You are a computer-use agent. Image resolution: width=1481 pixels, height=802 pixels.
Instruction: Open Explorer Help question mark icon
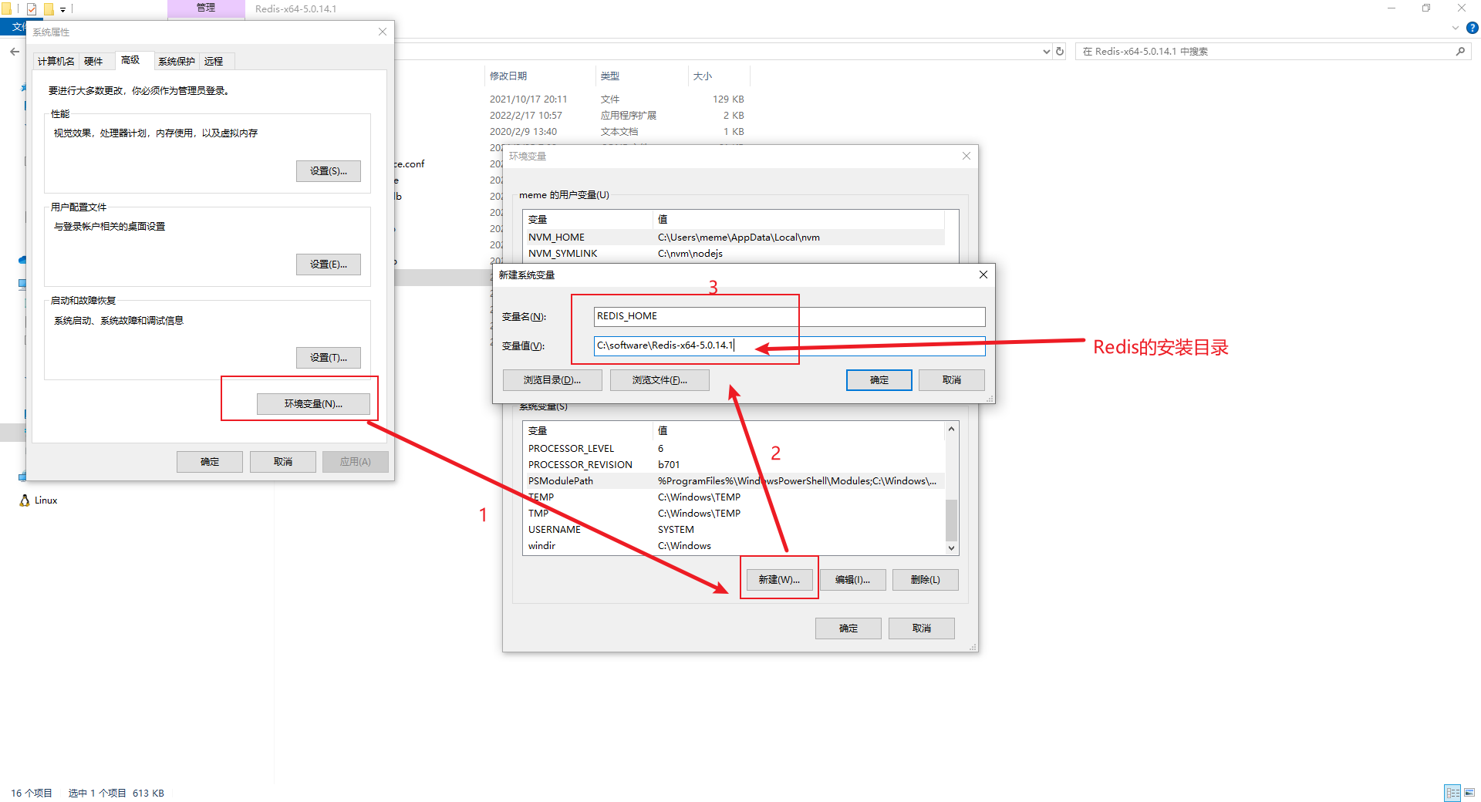(x=1472, y=28)
